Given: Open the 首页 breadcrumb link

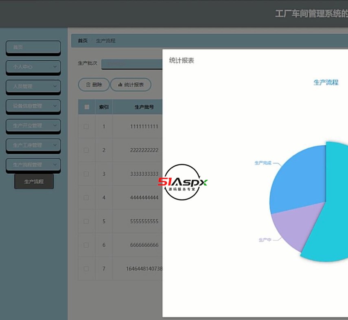Looking at the screenshot, I should click(x=82, y=41).
